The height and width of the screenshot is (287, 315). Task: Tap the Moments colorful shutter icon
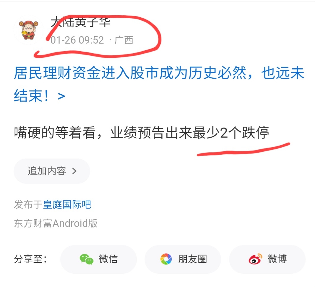[x=166, y=259]
